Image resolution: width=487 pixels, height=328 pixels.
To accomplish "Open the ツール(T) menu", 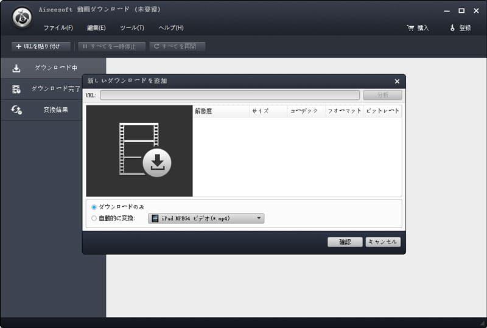I will [132, 27].
